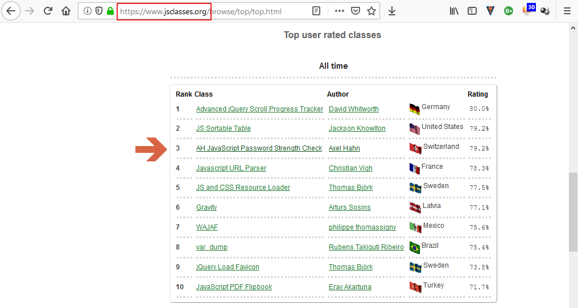
Task: Click the Turkey flag icon
Action: pyautogui.click(x=415, y=288)
